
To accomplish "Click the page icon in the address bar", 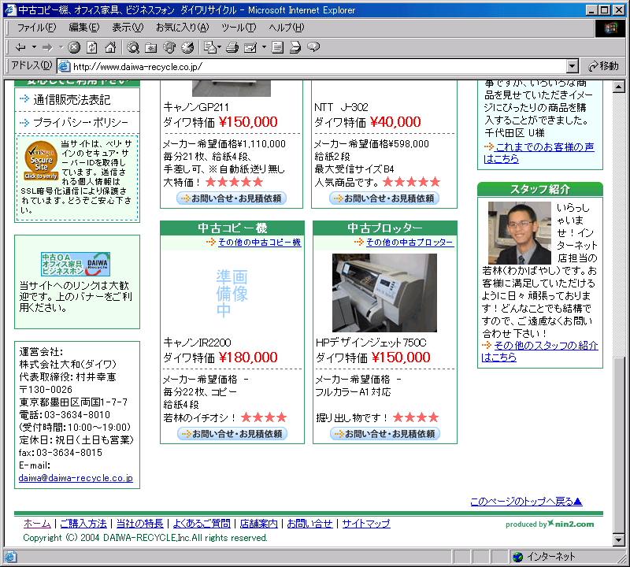I will 65,66.
